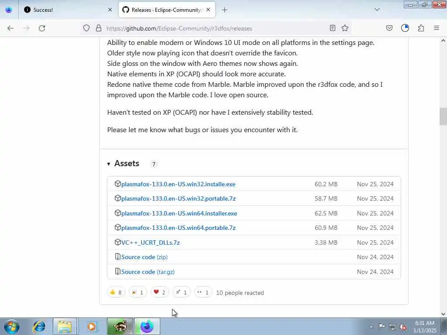Download plasmafox win64 installer.exe
Image resolution: width=447 pixels, height=335 pixels.
(x=179, y=213)
